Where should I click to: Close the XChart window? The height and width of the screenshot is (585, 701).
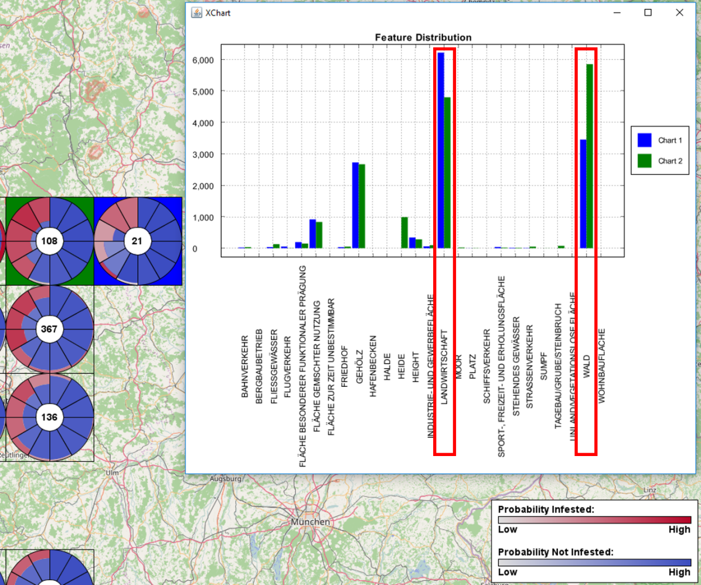pyautogui.click(x=679, y=12)
